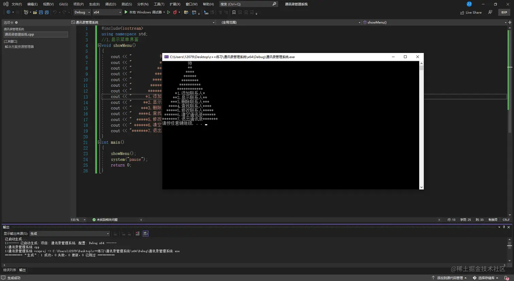The image size is (514, 281).
Task: Open the 通讯录管理系统 project navigation dropdown
Action: [x=143, y=22]
